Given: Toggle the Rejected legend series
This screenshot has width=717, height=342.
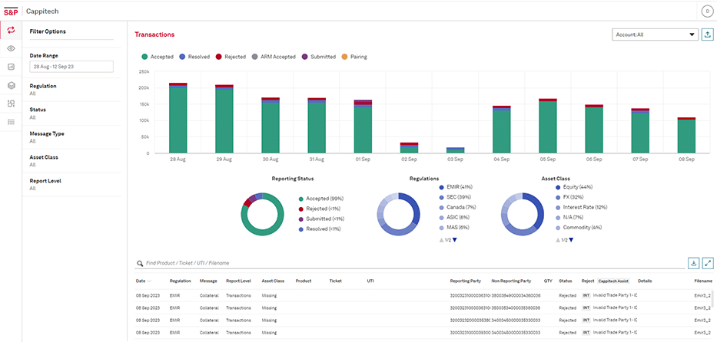Looking at the screenshot, I should 231,57.
